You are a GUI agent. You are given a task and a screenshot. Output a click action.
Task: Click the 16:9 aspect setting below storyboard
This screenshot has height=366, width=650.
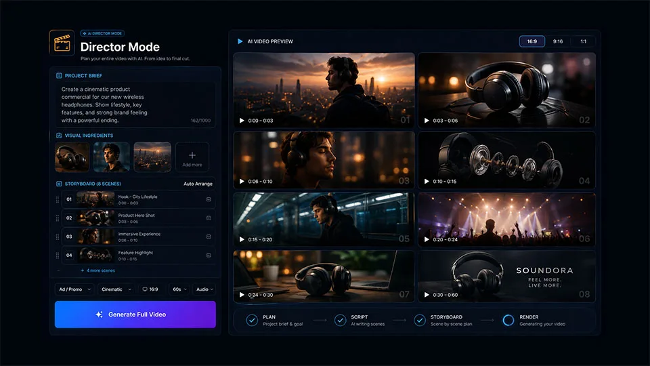tap(150, 289)
